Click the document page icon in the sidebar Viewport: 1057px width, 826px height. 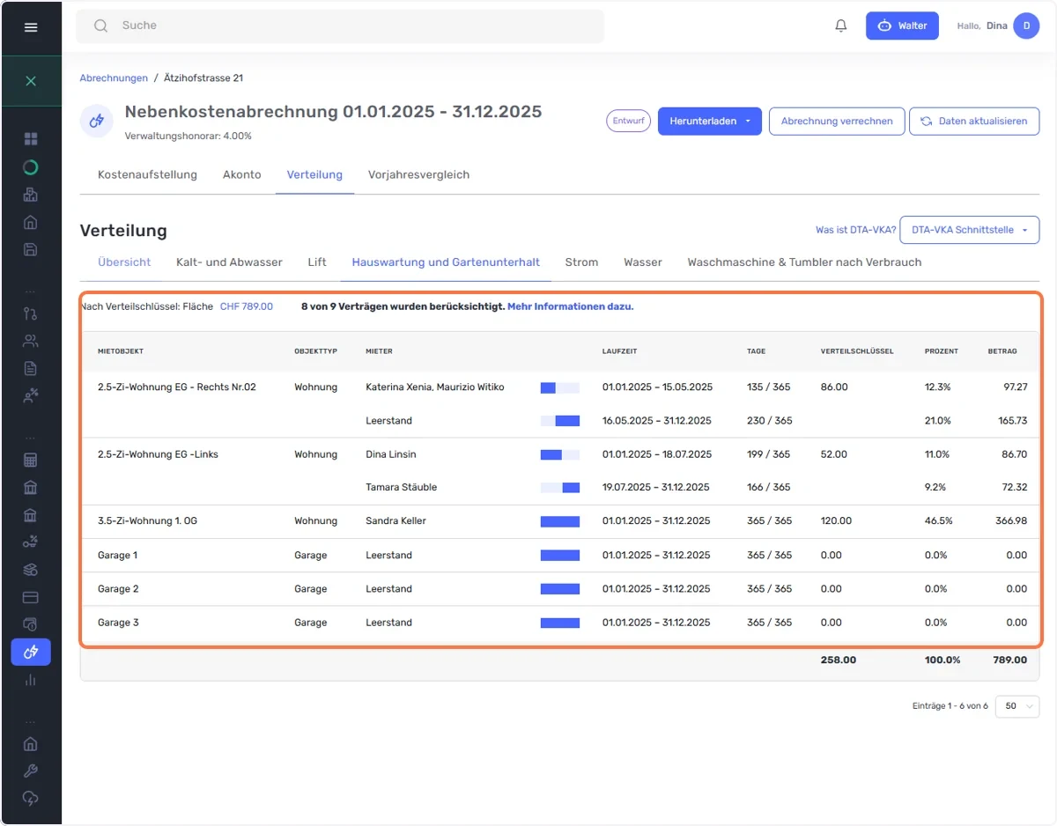point(31,368)
